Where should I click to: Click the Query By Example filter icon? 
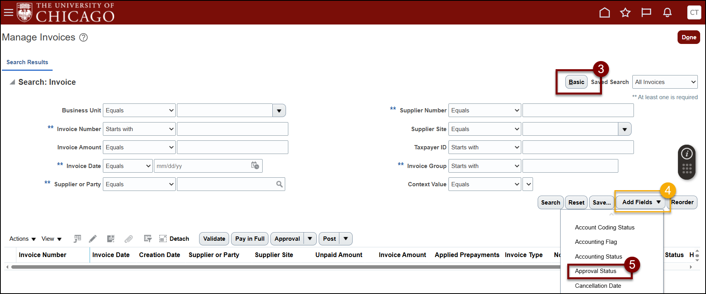[x=148, y=239]
